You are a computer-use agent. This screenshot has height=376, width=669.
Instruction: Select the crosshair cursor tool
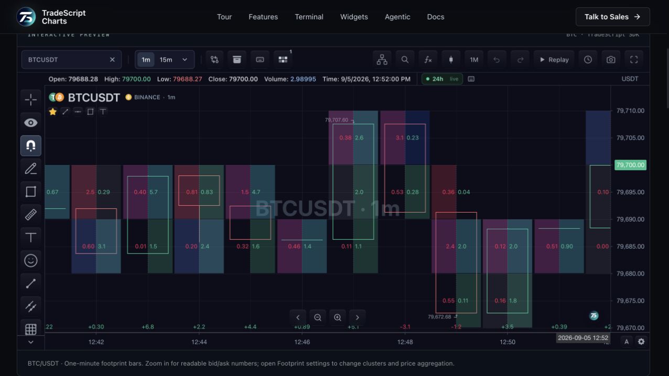point(31,99)
